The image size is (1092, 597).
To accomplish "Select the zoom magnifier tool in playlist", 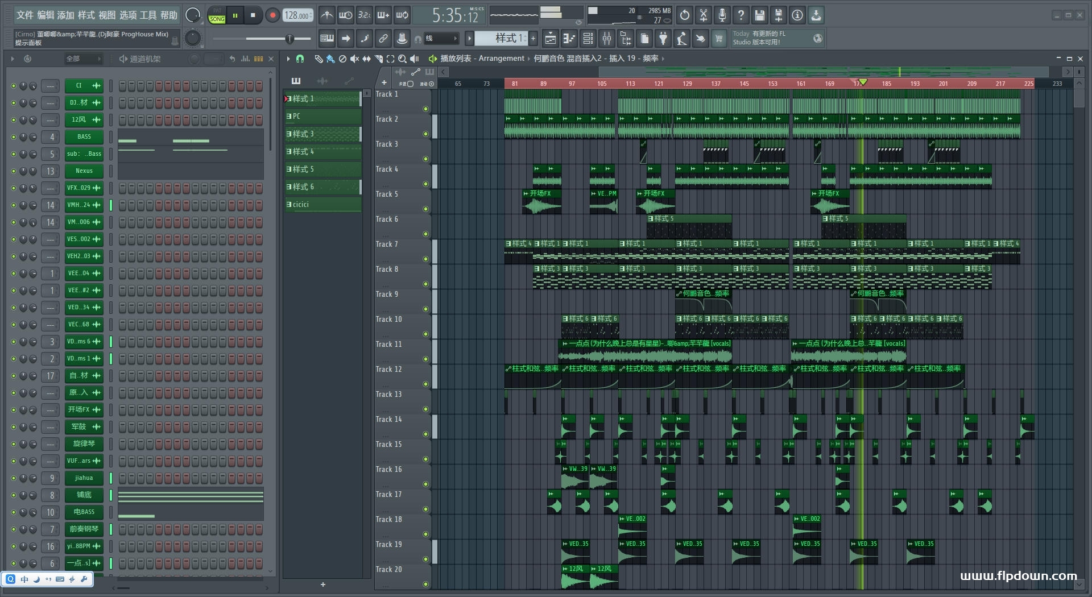I will (x=402, y=59).
